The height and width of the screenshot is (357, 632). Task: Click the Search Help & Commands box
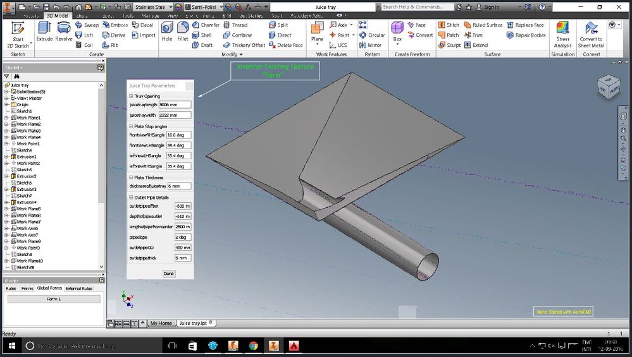tap(418, 7)
